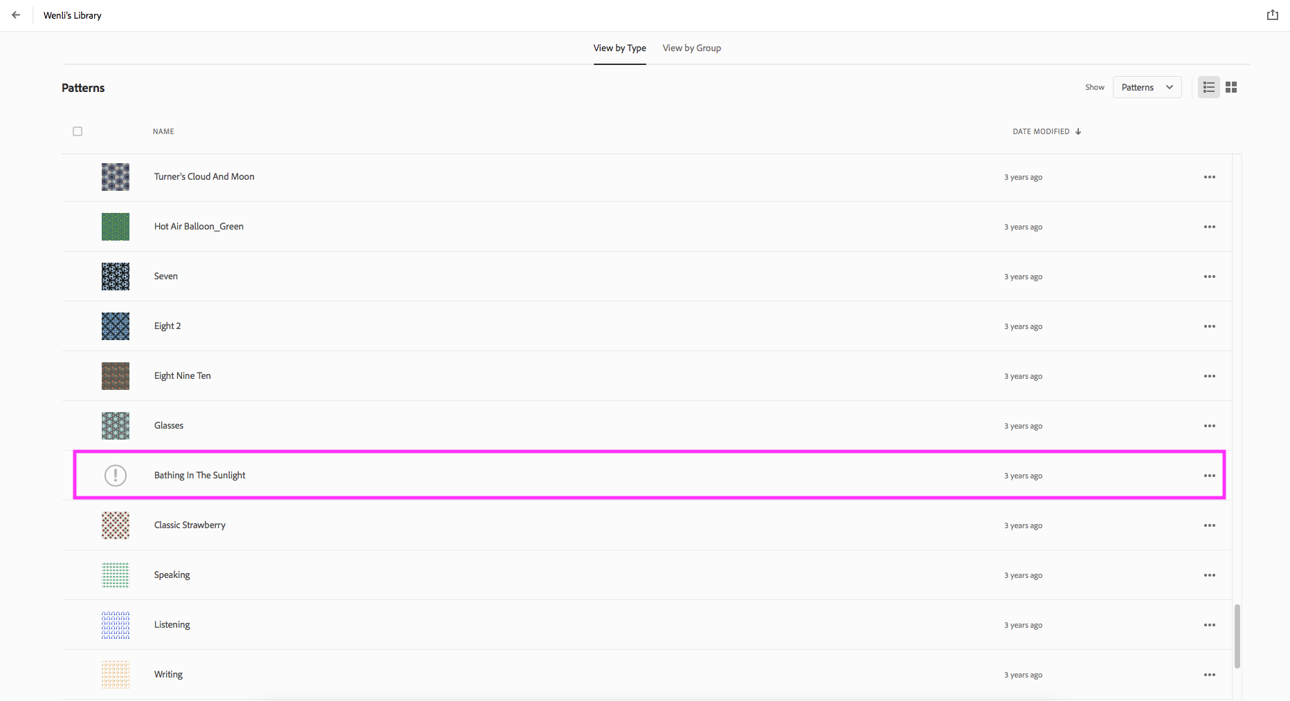Switch to grid view layout
1290x701 pixels.
pyautogui.click(x=1231, y=87)
